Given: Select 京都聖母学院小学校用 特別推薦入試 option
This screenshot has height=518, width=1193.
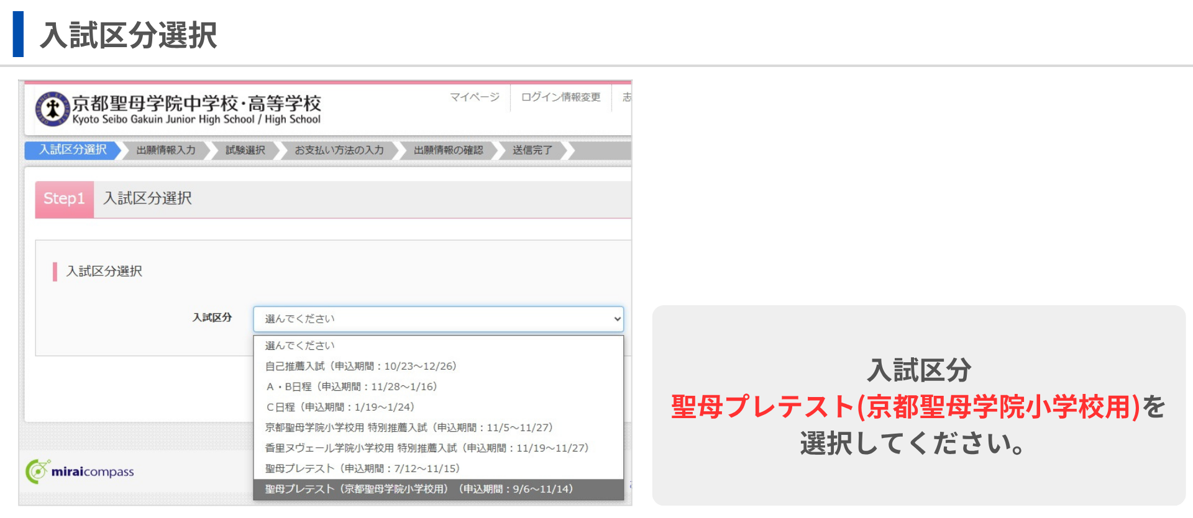Looking at the screenshot, I should tap(438, 427).
